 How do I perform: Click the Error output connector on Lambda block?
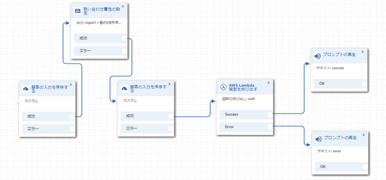(x=270, y=127)
